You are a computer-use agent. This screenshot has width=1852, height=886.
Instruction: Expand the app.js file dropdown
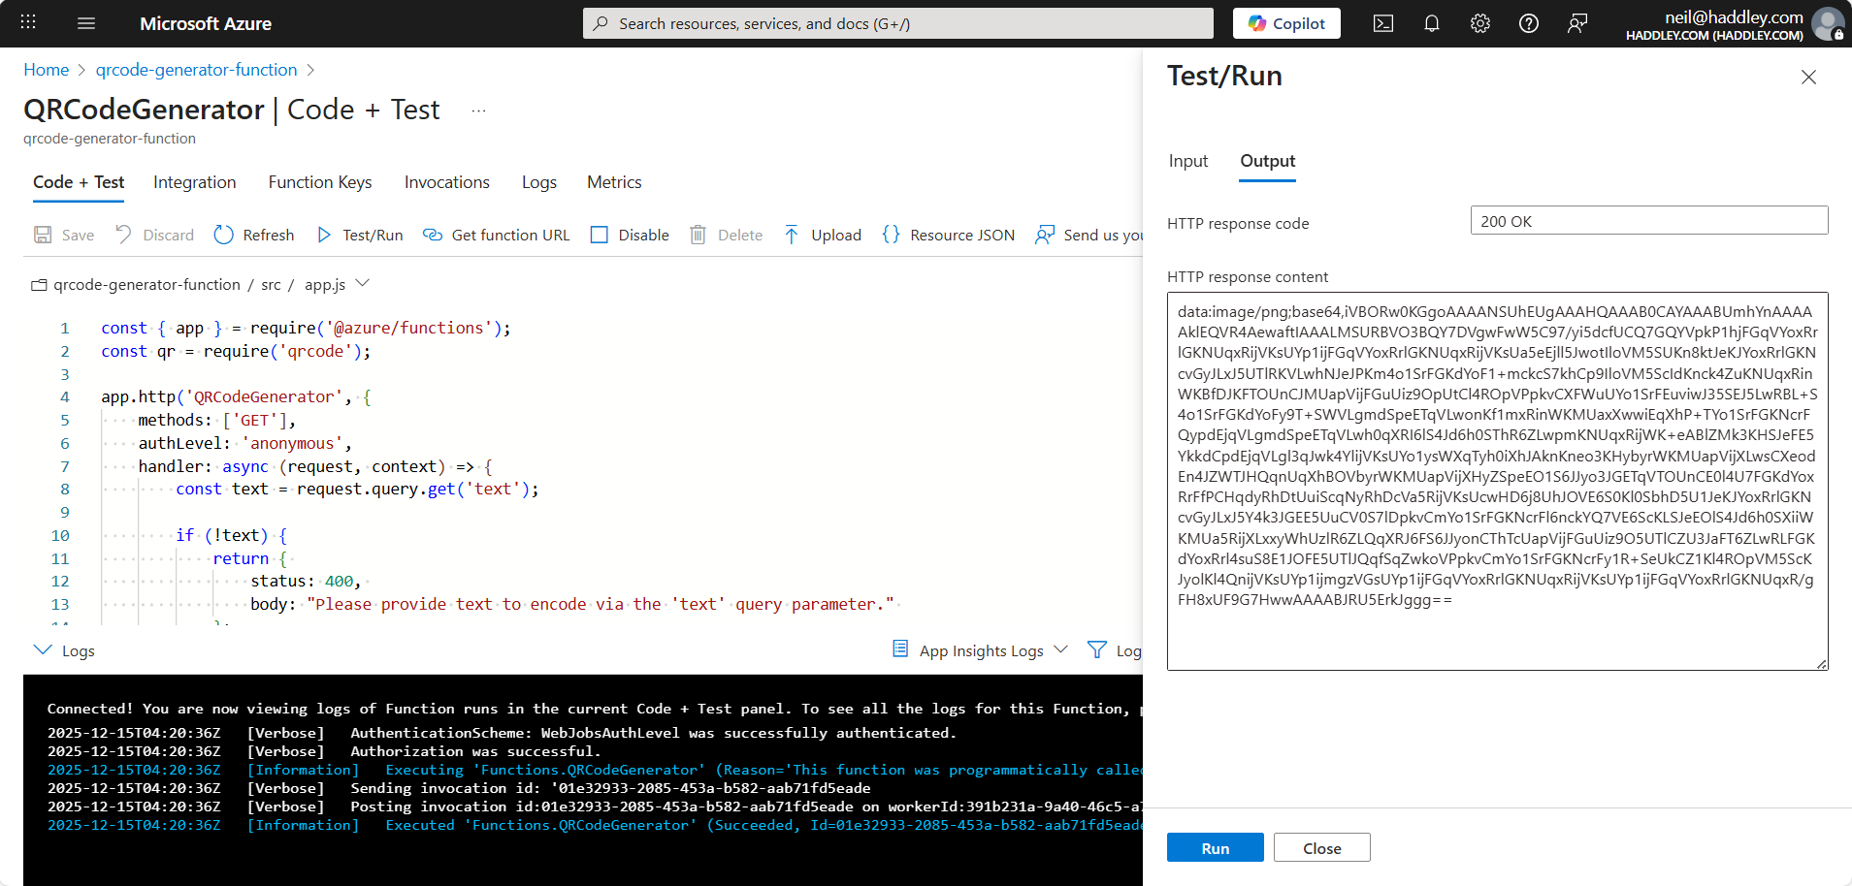(363, 283)
